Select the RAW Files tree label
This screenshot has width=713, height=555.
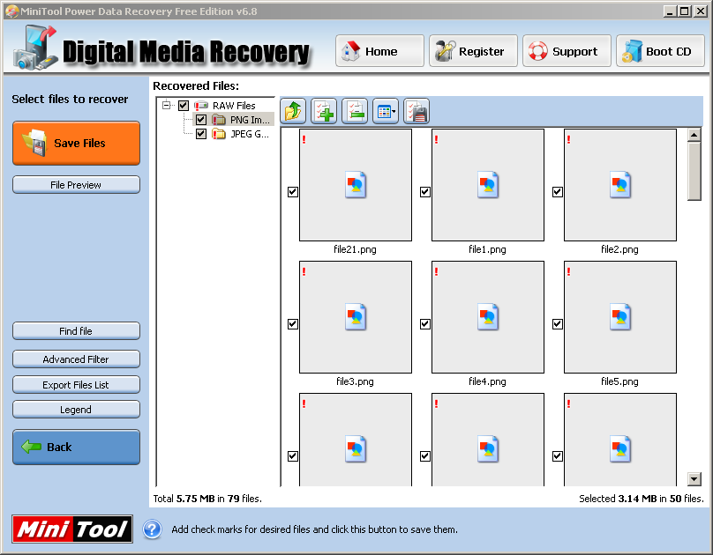[234, 106]
